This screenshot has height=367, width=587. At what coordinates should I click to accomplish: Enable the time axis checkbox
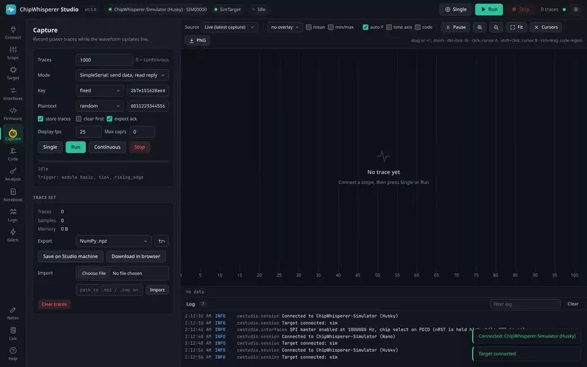(389, 27)
